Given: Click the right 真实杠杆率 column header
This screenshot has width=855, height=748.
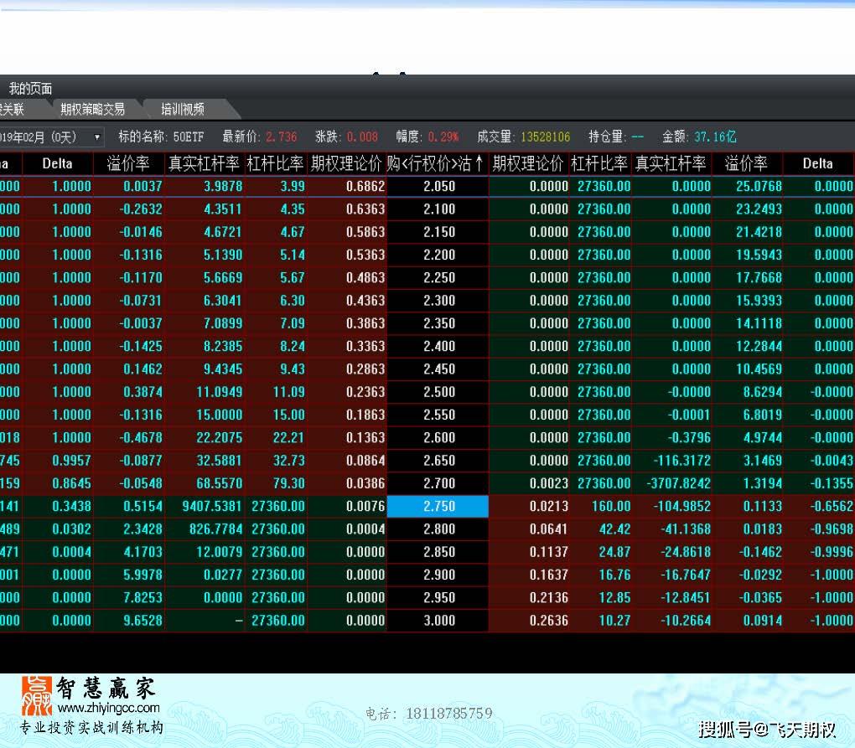Looking at the screenshot, I should click(x=671, y=163).
